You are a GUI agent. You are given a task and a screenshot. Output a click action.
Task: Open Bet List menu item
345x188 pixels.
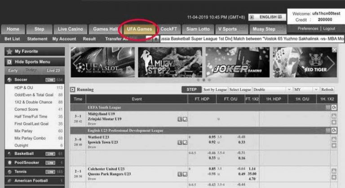coord(12,39)
